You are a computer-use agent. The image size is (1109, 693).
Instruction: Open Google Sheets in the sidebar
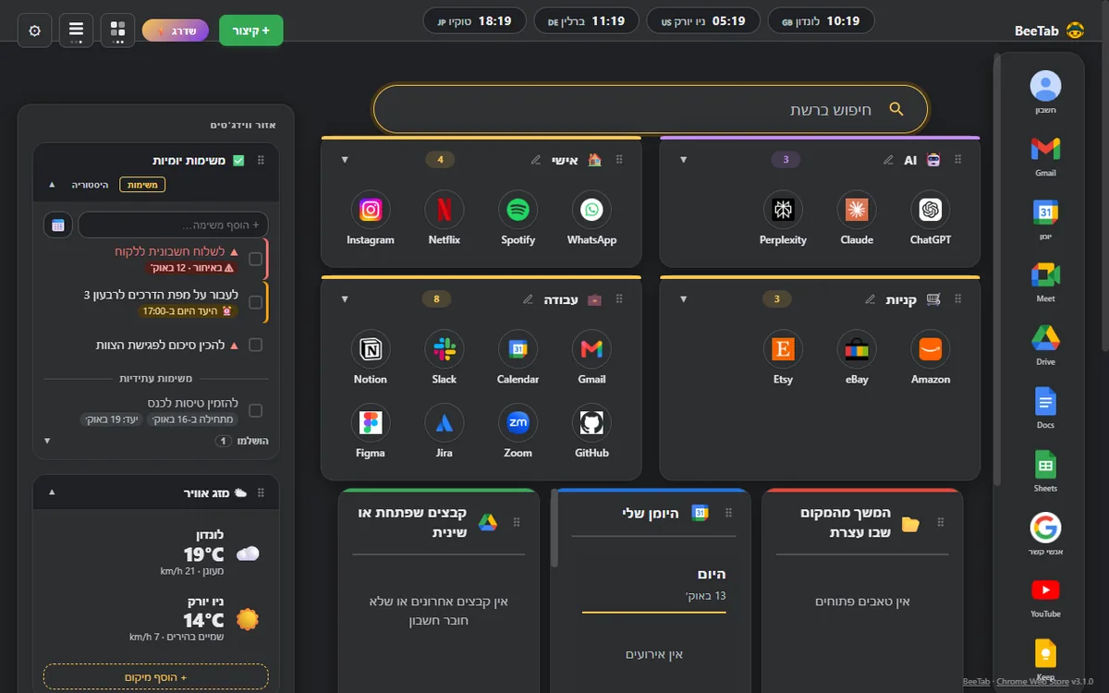click(1045, 470)
